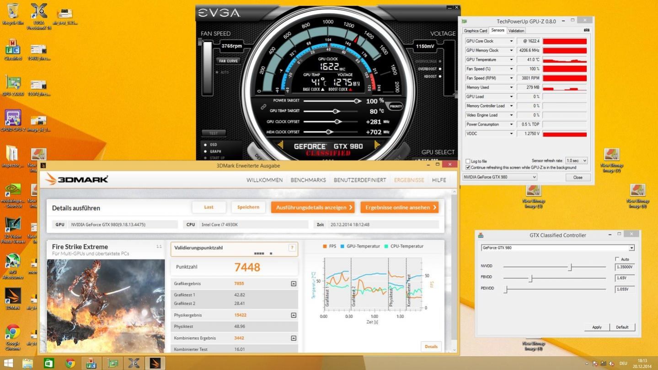The width and height of the screenshot is (658, 370).
Task: Open the inspector folder on desktop
Action: 13,157
